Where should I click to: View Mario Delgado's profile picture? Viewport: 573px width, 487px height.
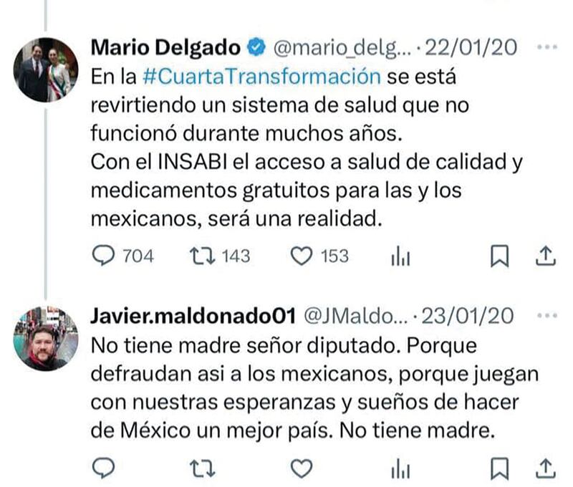pos(46,69)
